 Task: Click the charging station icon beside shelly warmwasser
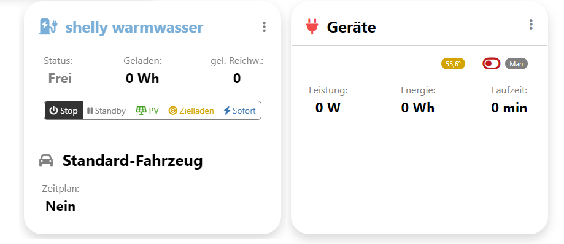48,27
